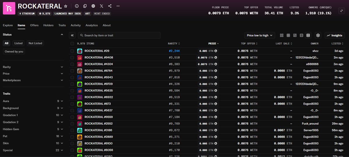Switch to the Offers tab
Screen dimensions: 349x157
(34, 25)
